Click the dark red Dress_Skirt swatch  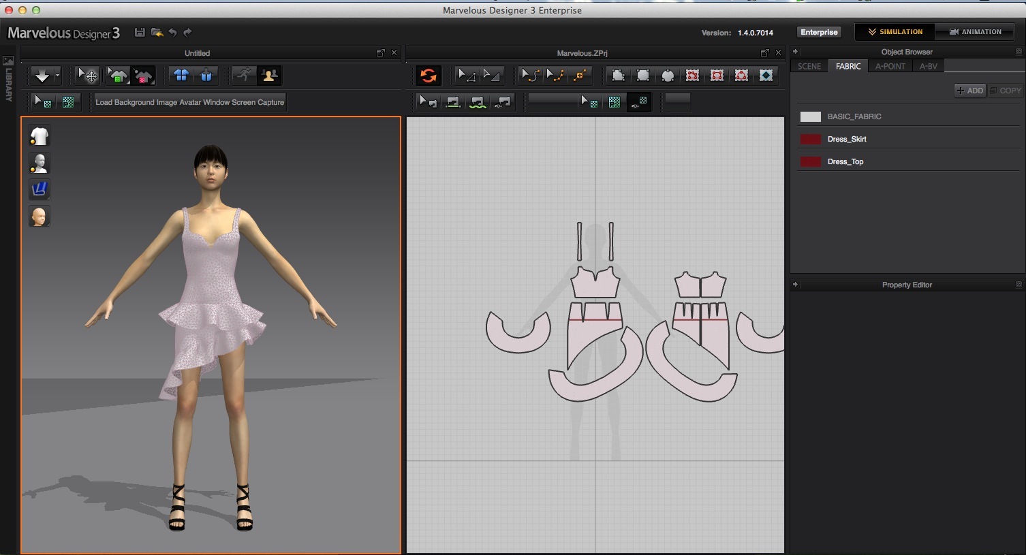pos(810,139)
